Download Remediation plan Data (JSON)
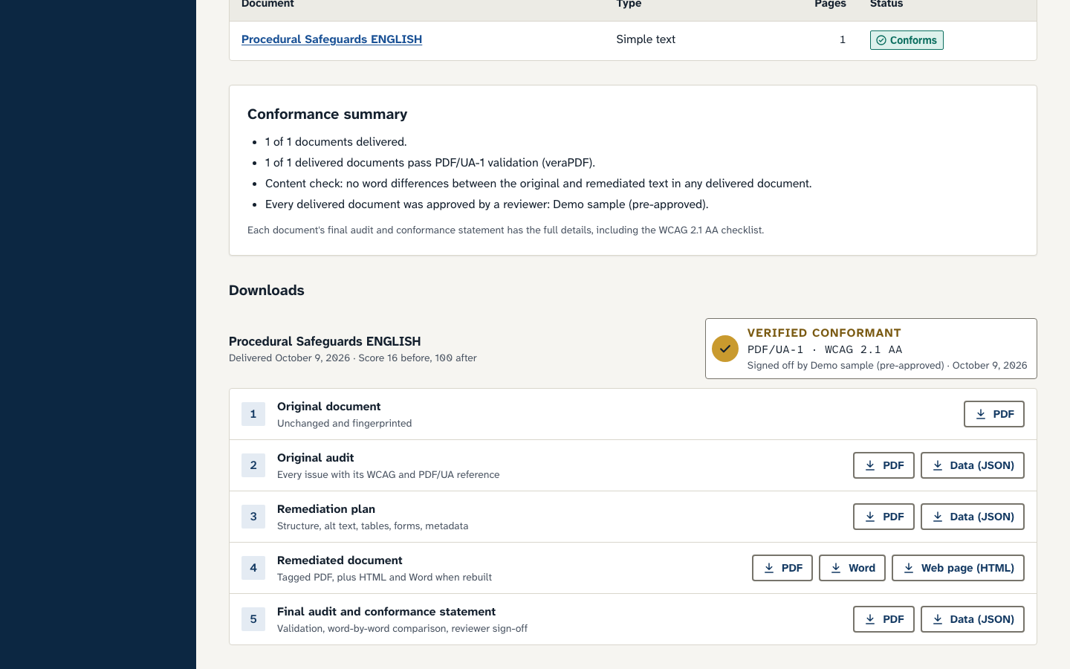 click(x=972, y=517)
